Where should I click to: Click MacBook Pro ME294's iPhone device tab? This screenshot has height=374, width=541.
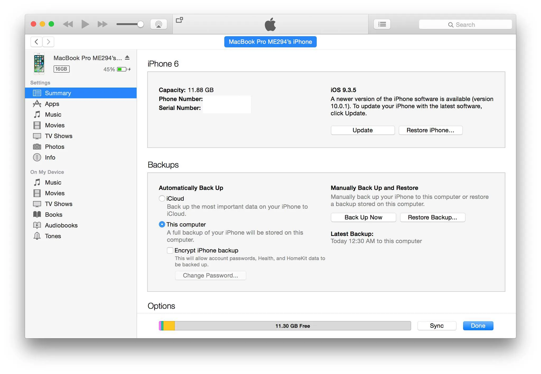[x=270, y=42]
